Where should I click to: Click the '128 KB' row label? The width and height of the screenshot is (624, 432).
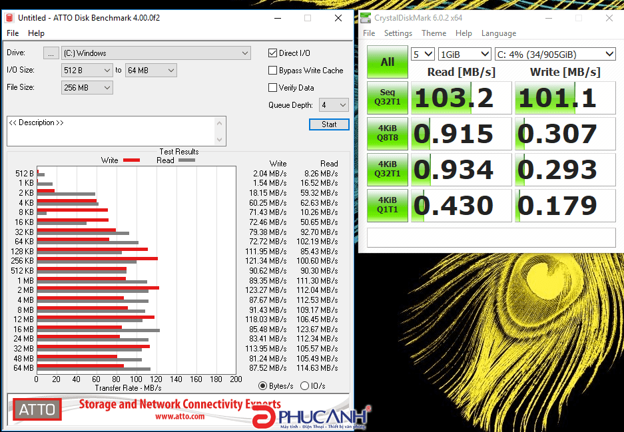(x=22, y=252)
